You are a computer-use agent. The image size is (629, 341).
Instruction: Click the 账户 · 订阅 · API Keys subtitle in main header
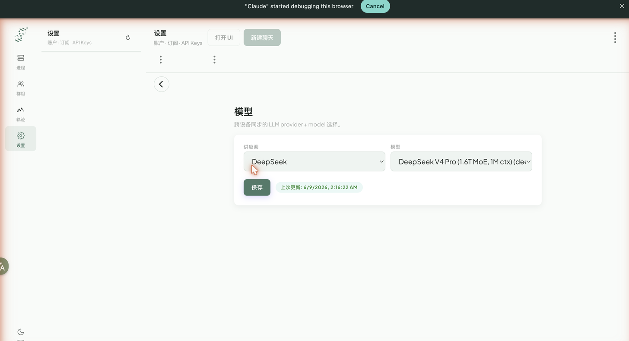pyautogui.click(x=178, y=43)
